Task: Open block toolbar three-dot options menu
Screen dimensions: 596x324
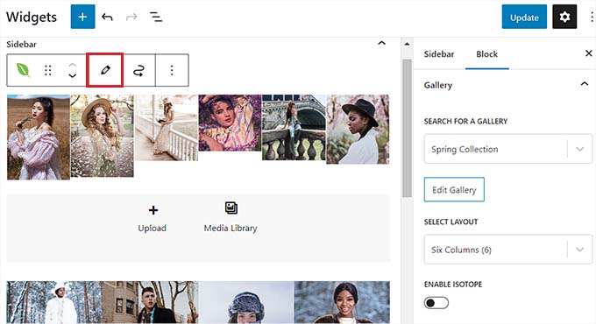Action: pyautogui.click(x=172, y=70)
